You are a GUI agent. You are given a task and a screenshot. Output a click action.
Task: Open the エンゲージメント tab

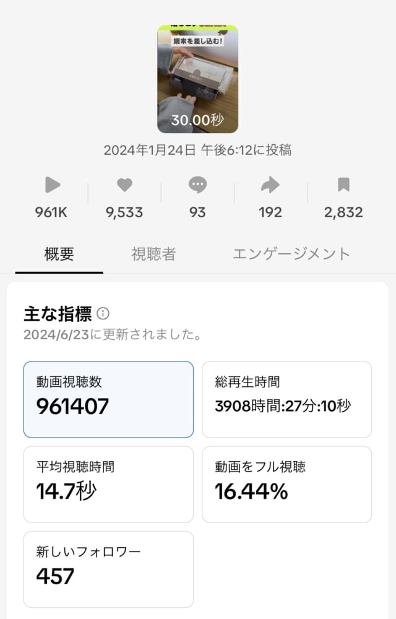(291, 253)
